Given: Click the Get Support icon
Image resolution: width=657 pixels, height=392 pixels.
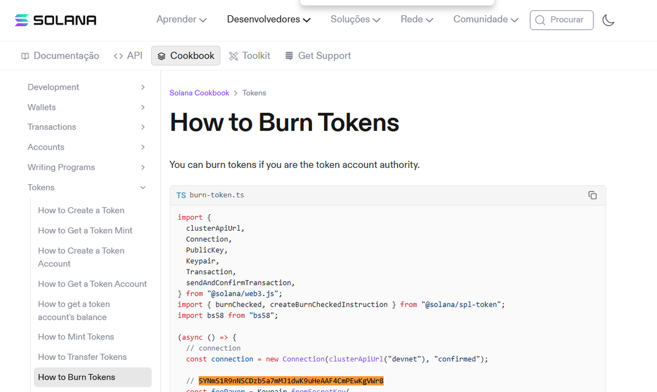Looking at the screenshot, I should [289, 56].
